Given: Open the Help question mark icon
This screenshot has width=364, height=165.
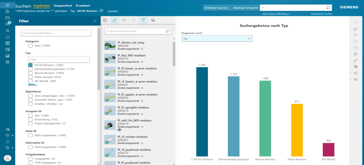Looking at the screenshot, I should click(x=8, y=148).
